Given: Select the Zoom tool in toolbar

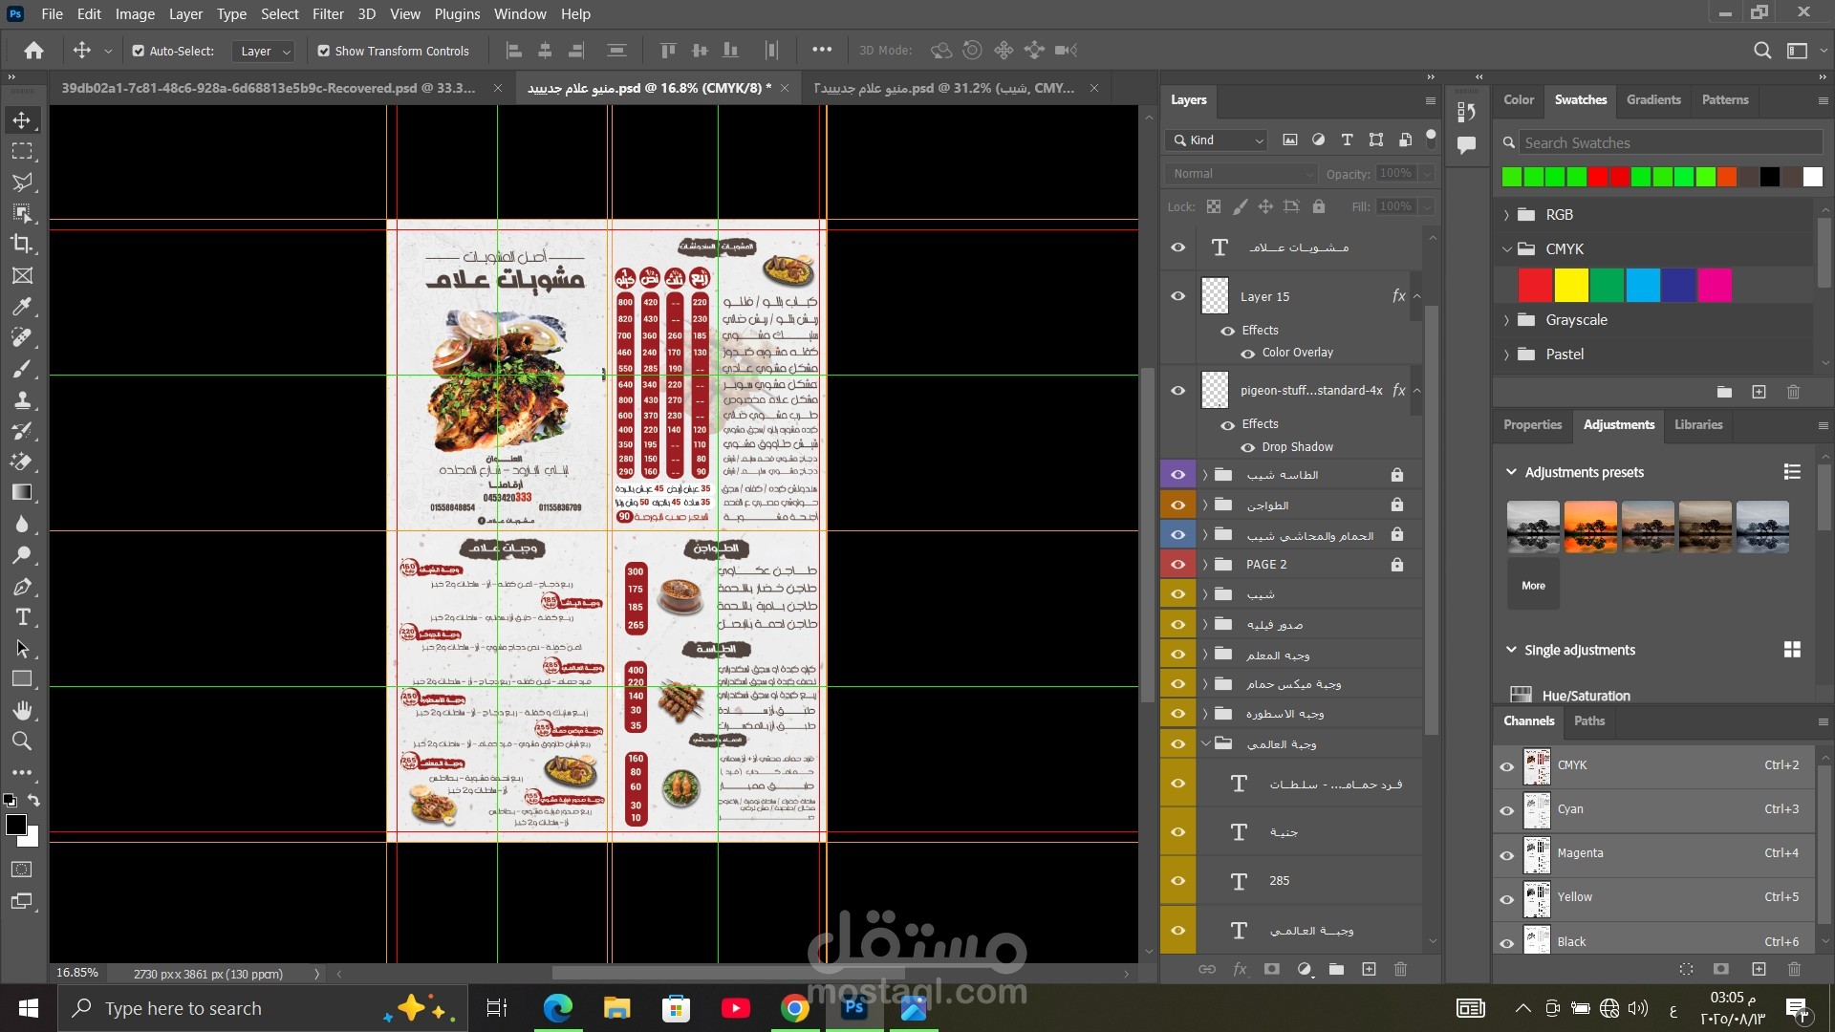Looking at the screenshot, I should click(x=22, y=741).
